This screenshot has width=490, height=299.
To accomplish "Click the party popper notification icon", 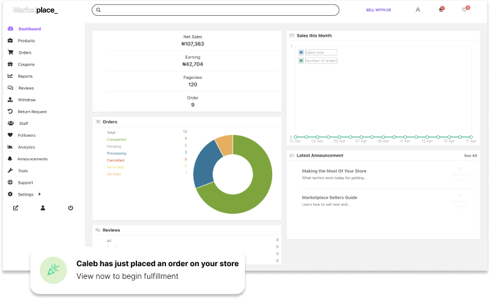I will (53, 269).
